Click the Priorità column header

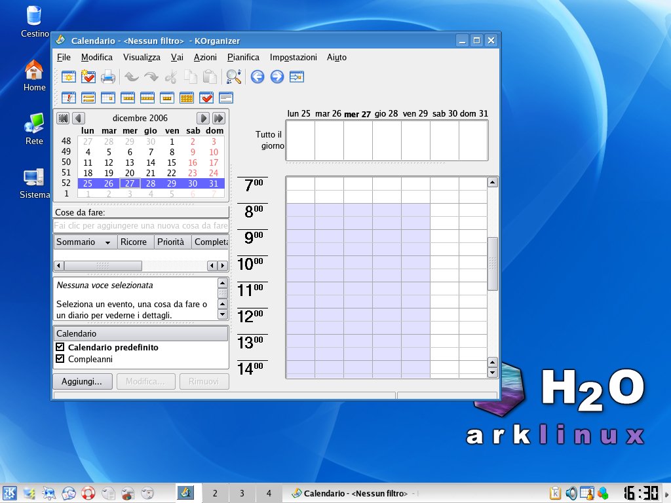tap(173, 242)
